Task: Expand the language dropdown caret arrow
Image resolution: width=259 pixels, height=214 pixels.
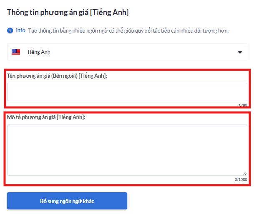Action: pos(240,52)
